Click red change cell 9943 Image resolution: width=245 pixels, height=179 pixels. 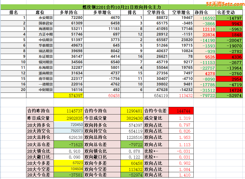[x=229, y=23]
